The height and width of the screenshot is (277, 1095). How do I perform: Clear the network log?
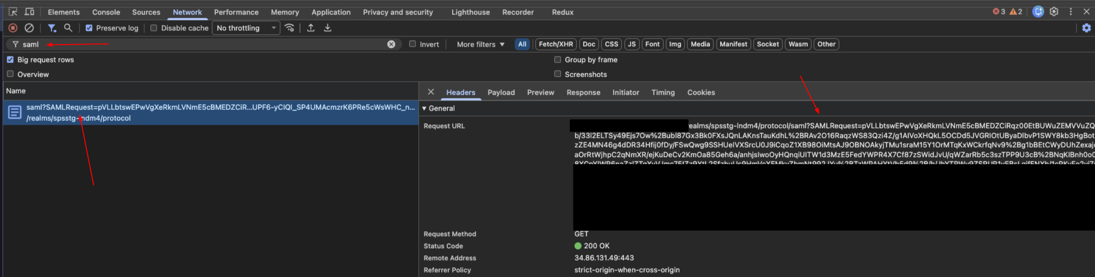click(29, 28)
